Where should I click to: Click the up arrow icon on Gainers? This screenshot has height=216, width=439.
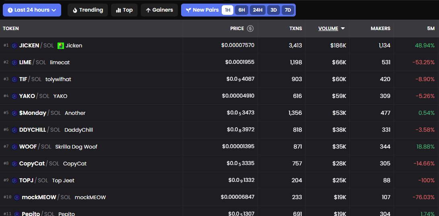[x=148, y=10]
